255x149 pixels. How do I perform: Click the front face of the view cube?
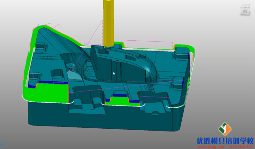[x=245, y=11]
